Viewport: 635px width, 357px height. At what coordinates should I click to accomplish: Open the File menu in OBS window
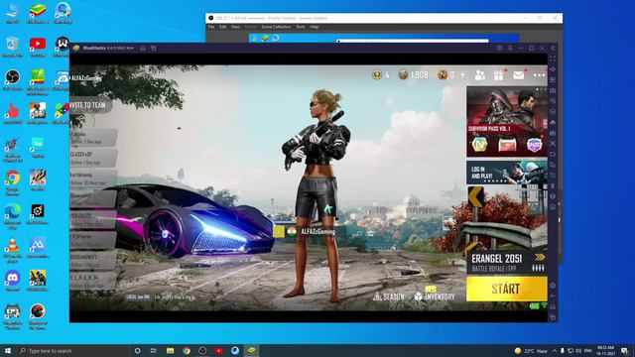click(x=211, y=27)
